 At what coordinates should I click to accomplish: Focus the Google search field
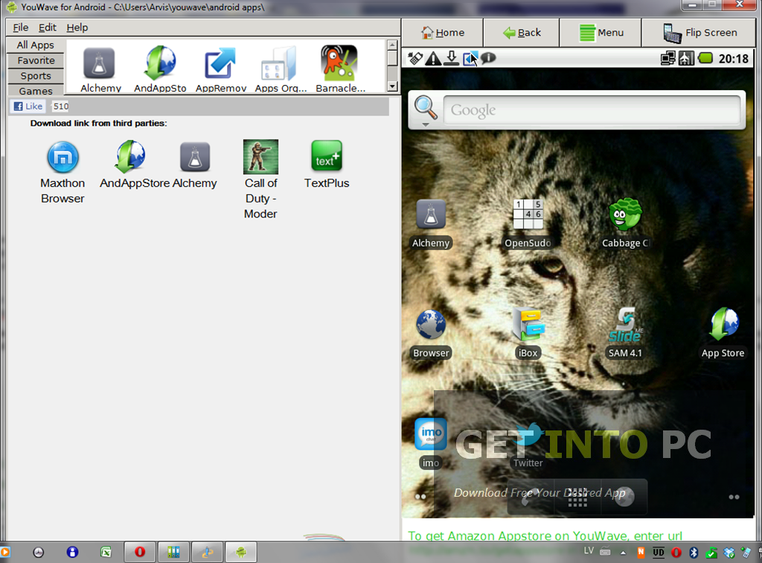(592, 110)
